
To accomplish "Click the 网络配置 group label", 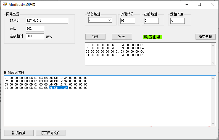I will [13, 14].
